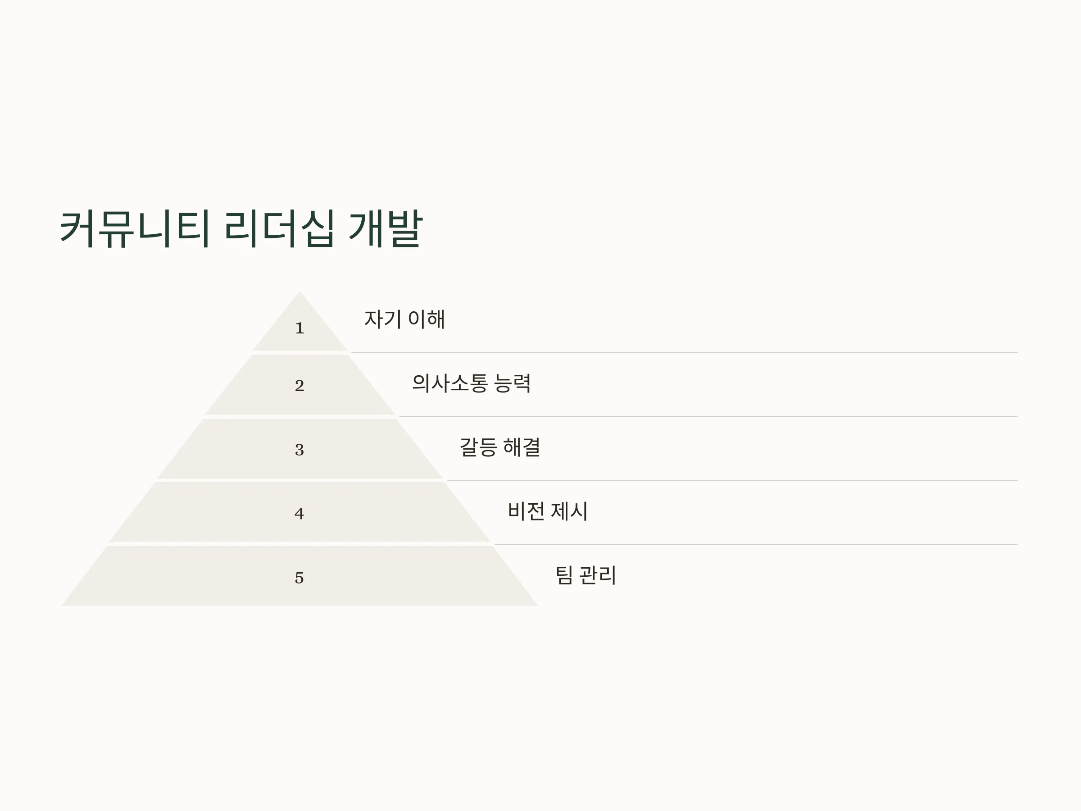Select the title 커뮤니티 리더십 개발
The height and width of the screenshot is (811, 1081).
(x=241, y=229)
